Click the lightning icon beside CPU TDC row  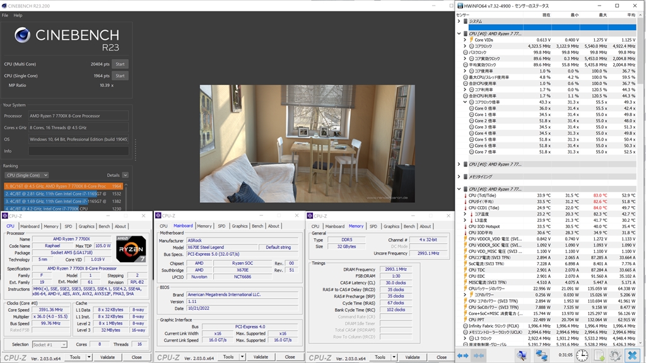click(x=466, y=270)
